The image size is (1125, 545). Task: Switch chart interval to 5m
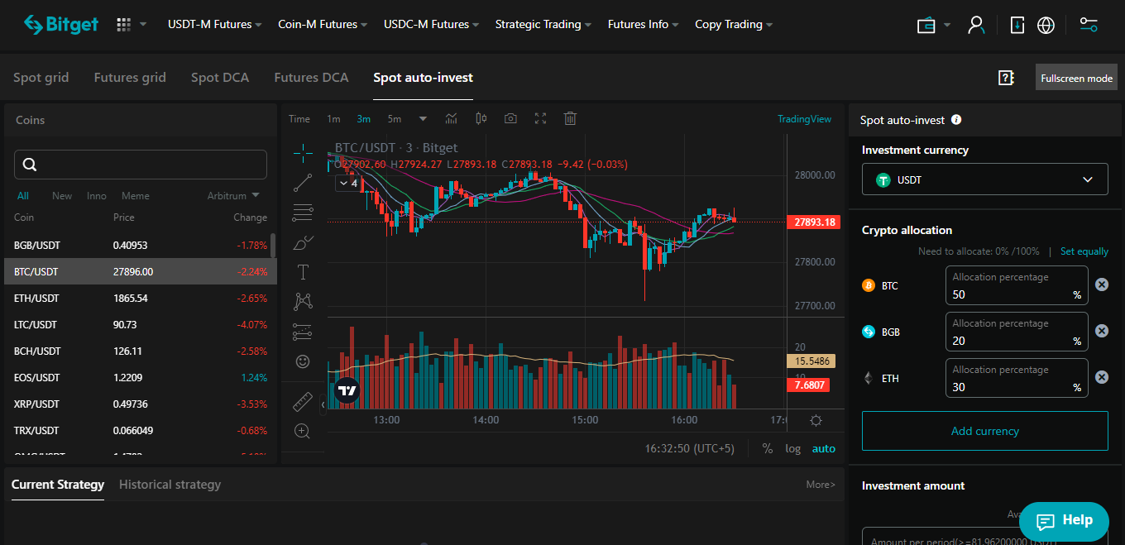[395, 119]
